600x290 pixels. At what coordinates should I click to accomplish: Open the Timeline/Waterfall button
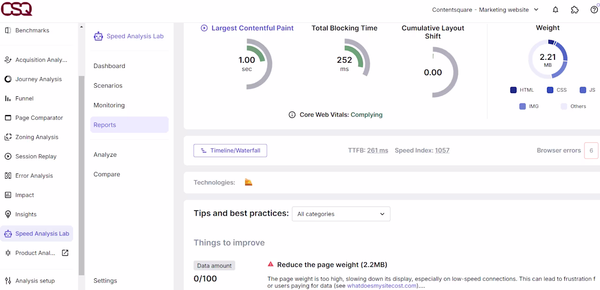(x=230, y=151)
